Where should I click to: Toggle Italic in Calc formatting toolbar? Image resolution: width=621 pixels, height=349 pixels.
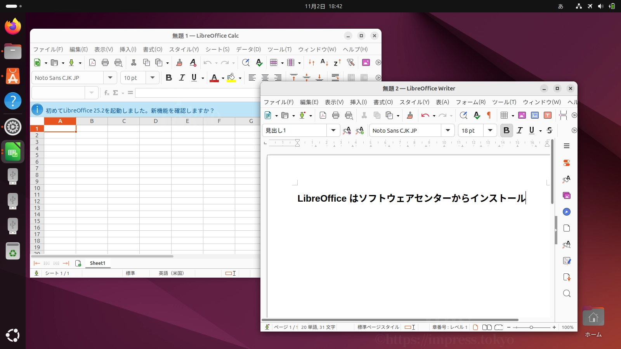coord(182,78)
